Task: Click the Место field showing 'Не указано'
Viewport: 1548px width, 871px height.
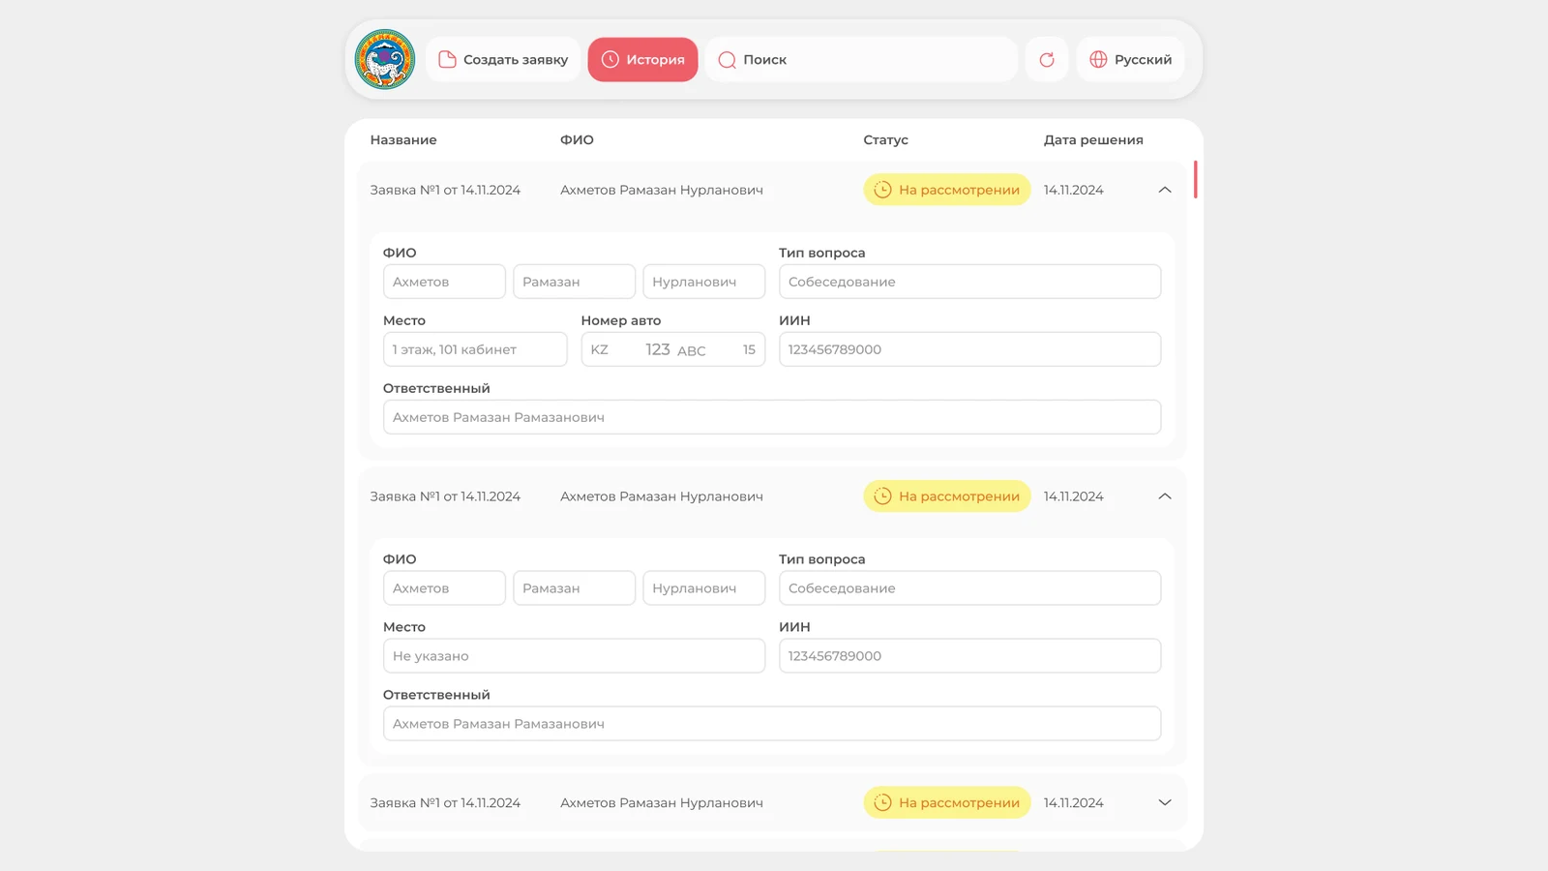Action: click(x=574, y=656)
